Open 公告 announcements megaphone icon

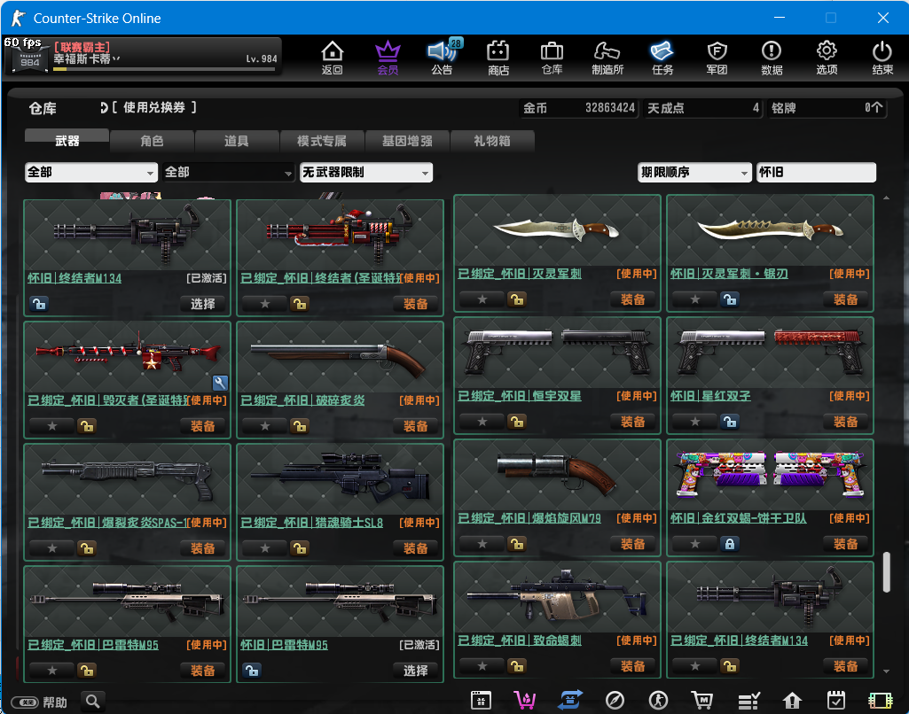pos(442,58)
